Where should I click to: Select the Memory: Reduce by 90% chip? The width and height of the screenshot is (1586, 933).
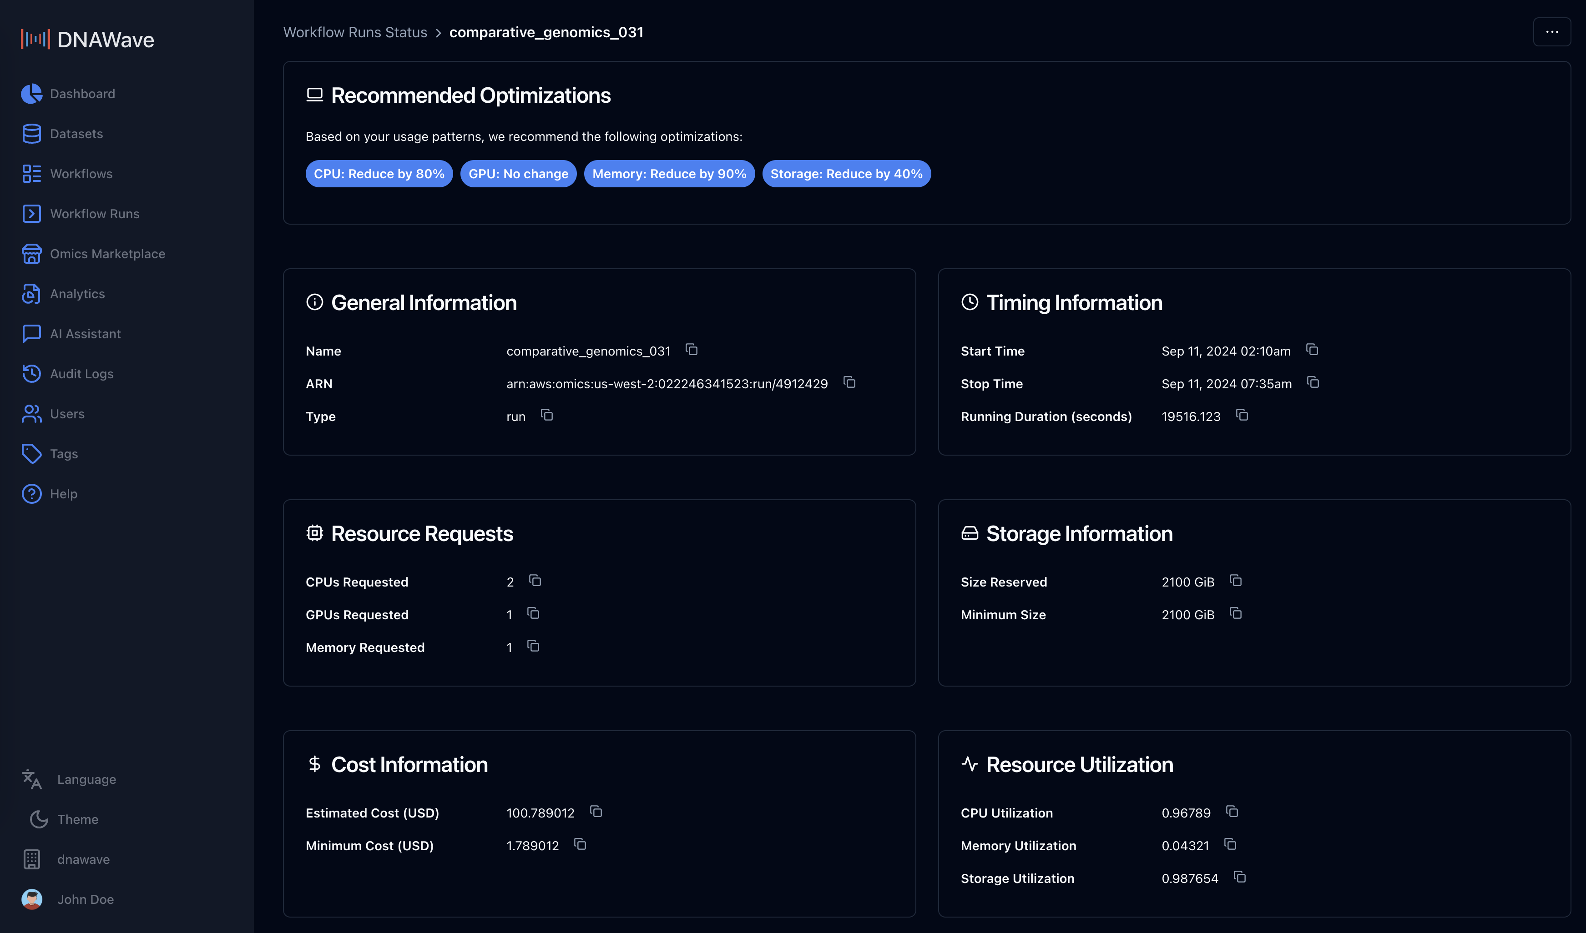point(669,174)
